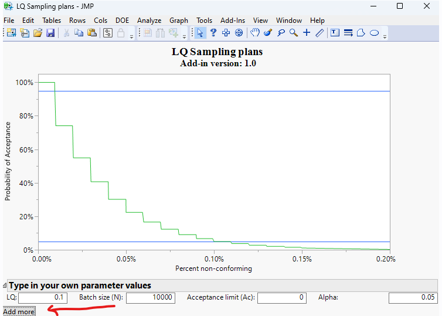Select the text Annotate tool
Image resolution: width=442 pixels, height=316 pixels.
[335, 33]
